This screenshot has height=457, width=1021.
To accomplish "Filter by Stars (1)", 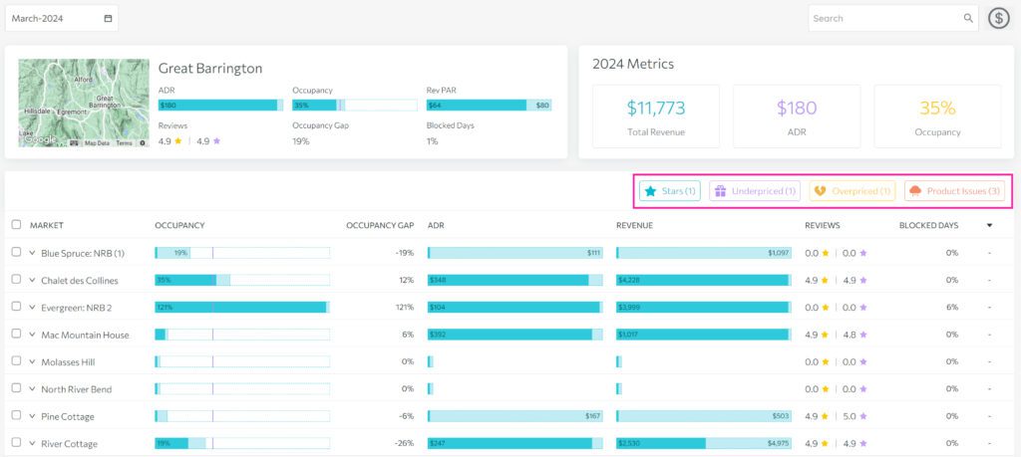I will pos(670,191).
